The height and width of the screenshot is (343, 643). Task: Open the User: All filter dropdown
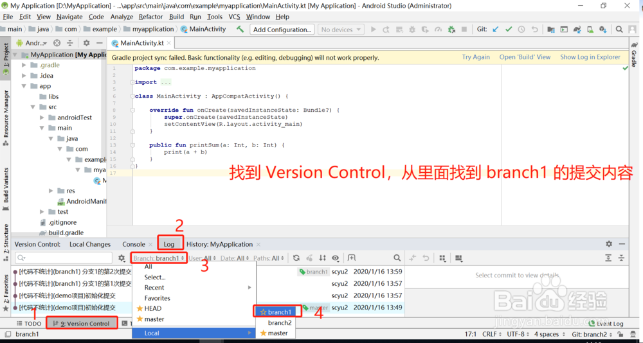(x=203, y=258)
